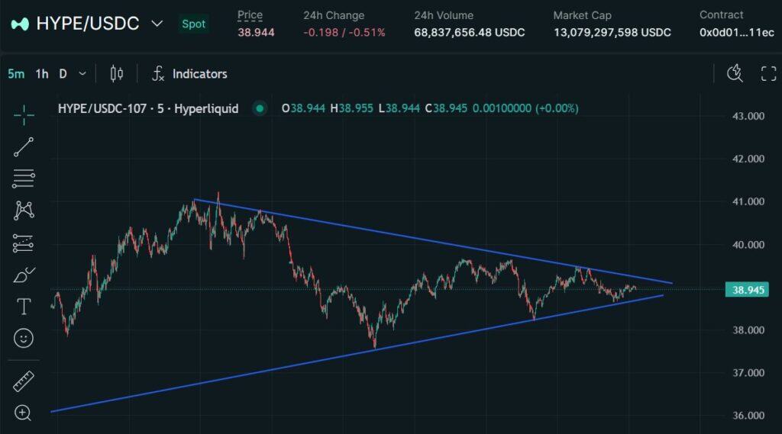Click the 38.945 current price label
The image size is (782, 434).
(x=748, y=290)
